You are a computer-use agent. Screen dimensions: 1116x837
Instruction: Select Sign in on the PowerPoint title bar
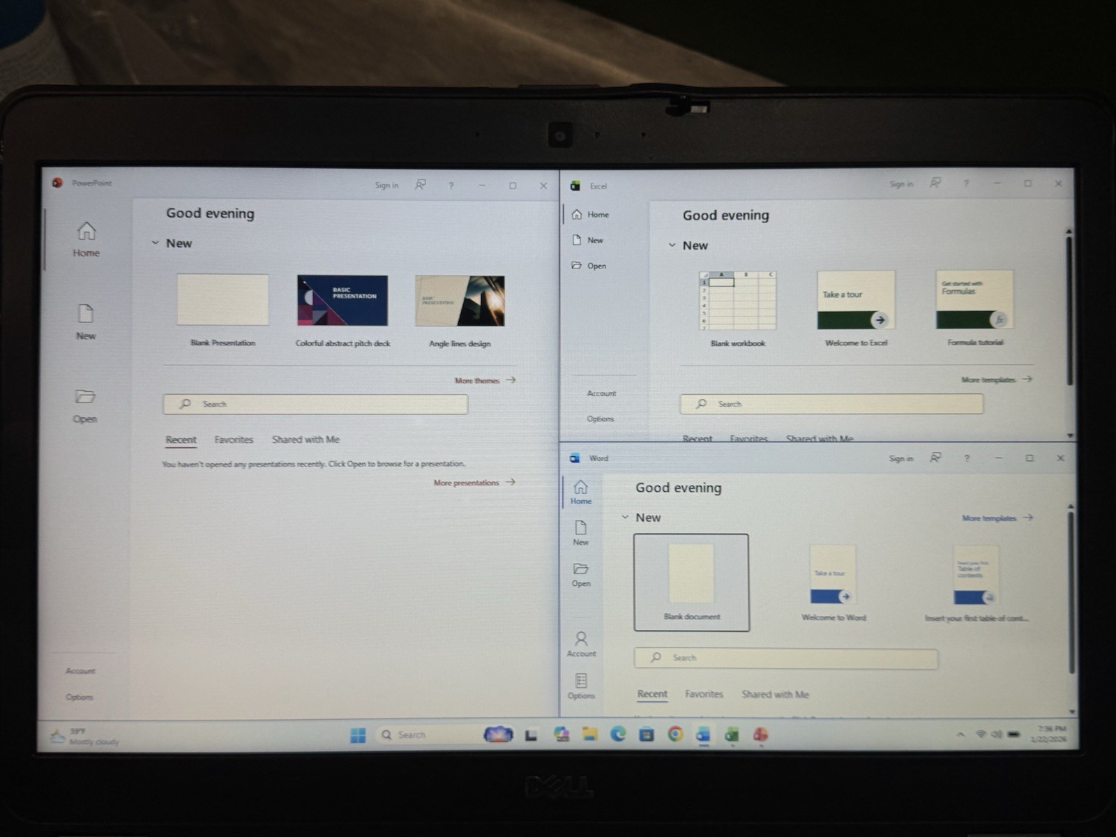386,186
